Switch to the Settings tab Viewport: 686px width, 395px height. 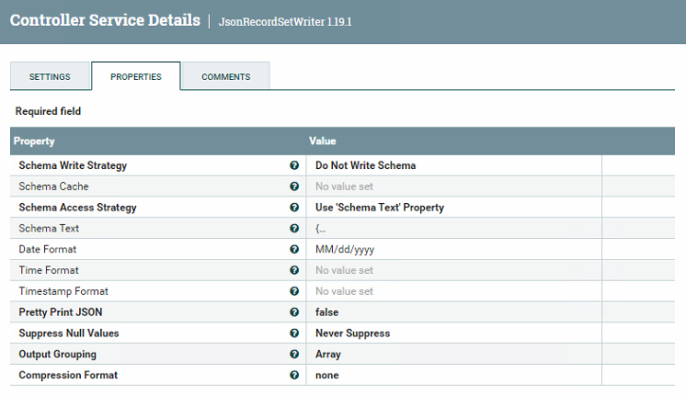tap(50, 76)
